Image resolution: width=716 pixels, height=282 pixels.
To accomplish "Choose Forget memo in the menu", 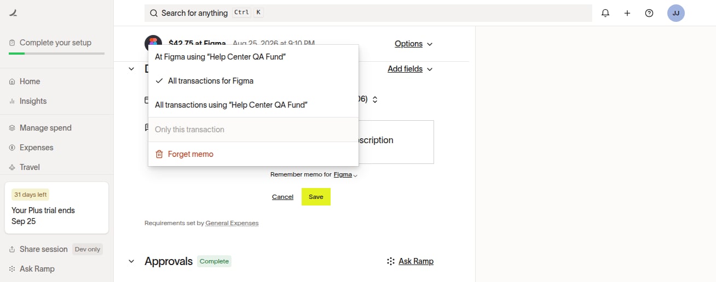I will click(253, 154).
